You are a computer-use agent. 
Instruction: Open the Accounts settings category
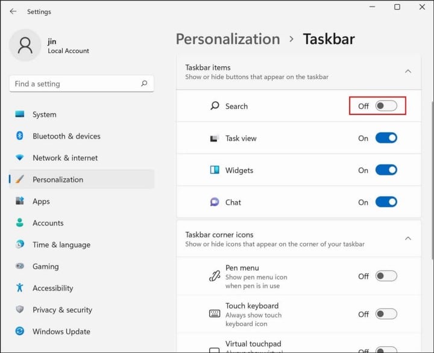pos(81,223)
